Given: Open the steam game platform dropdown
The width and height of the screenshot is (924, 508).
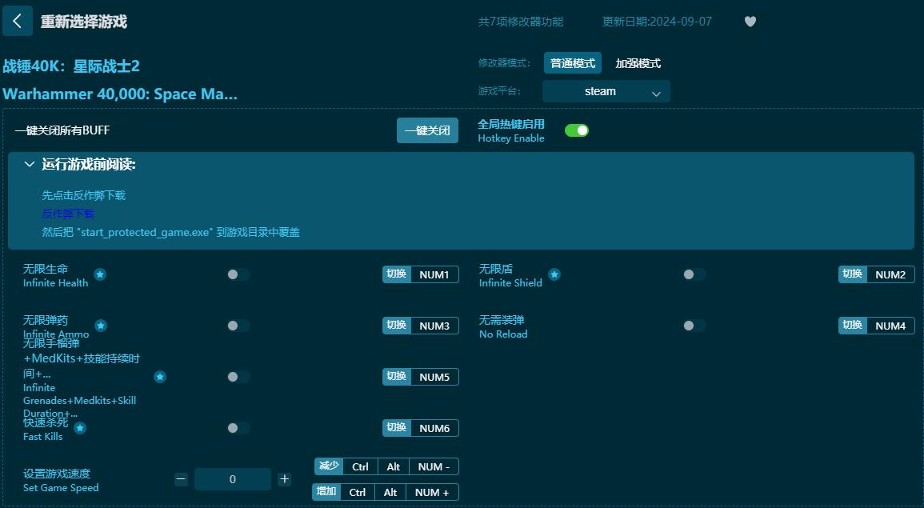Looking at the screenshot, I should 606,91.
